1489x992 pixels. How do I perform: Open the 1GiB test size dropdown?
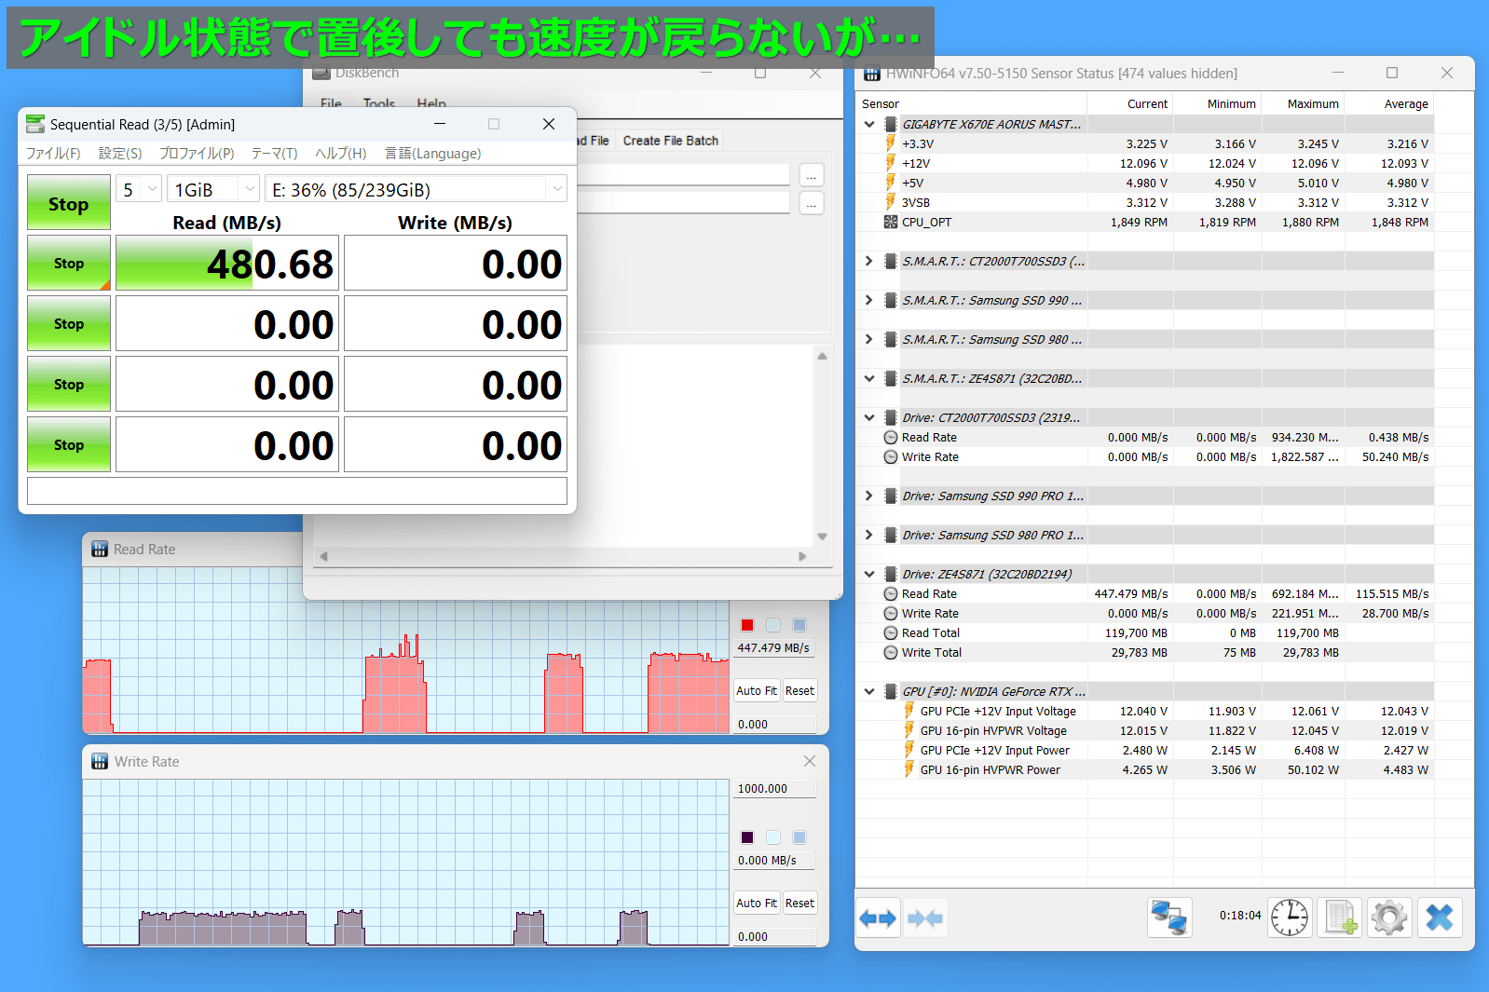coord(213,189)
